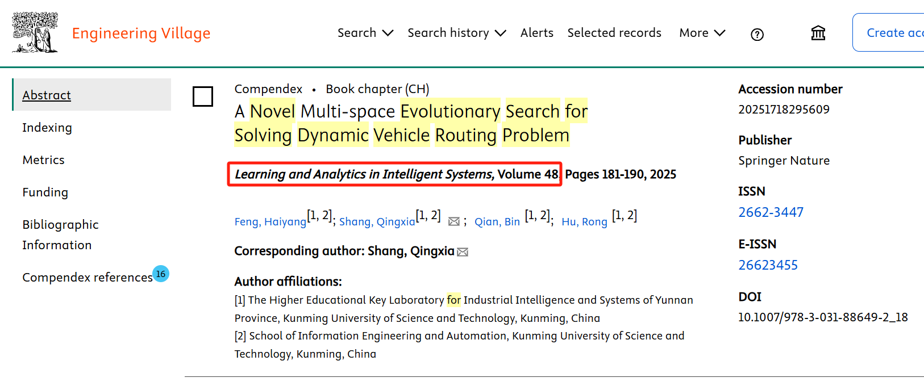
Task: Open the help question mark icon
Action: click(757, 35)
